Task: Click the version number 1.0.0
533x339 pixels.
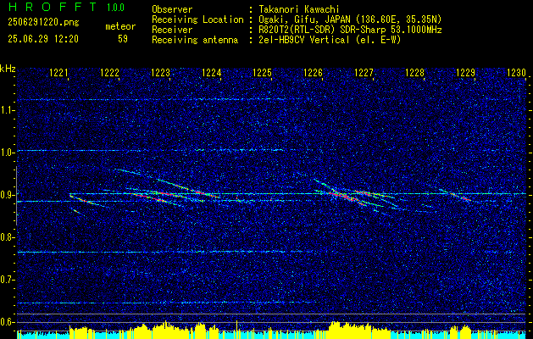Action: (x=115, y=8)
